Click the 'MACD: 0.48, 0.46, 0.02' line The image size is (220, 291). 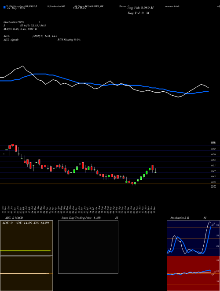point(19,29)
